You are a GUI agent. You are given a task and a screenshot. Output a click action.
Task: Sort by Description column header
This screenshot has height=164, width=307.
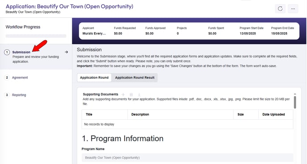pos(180,114)
